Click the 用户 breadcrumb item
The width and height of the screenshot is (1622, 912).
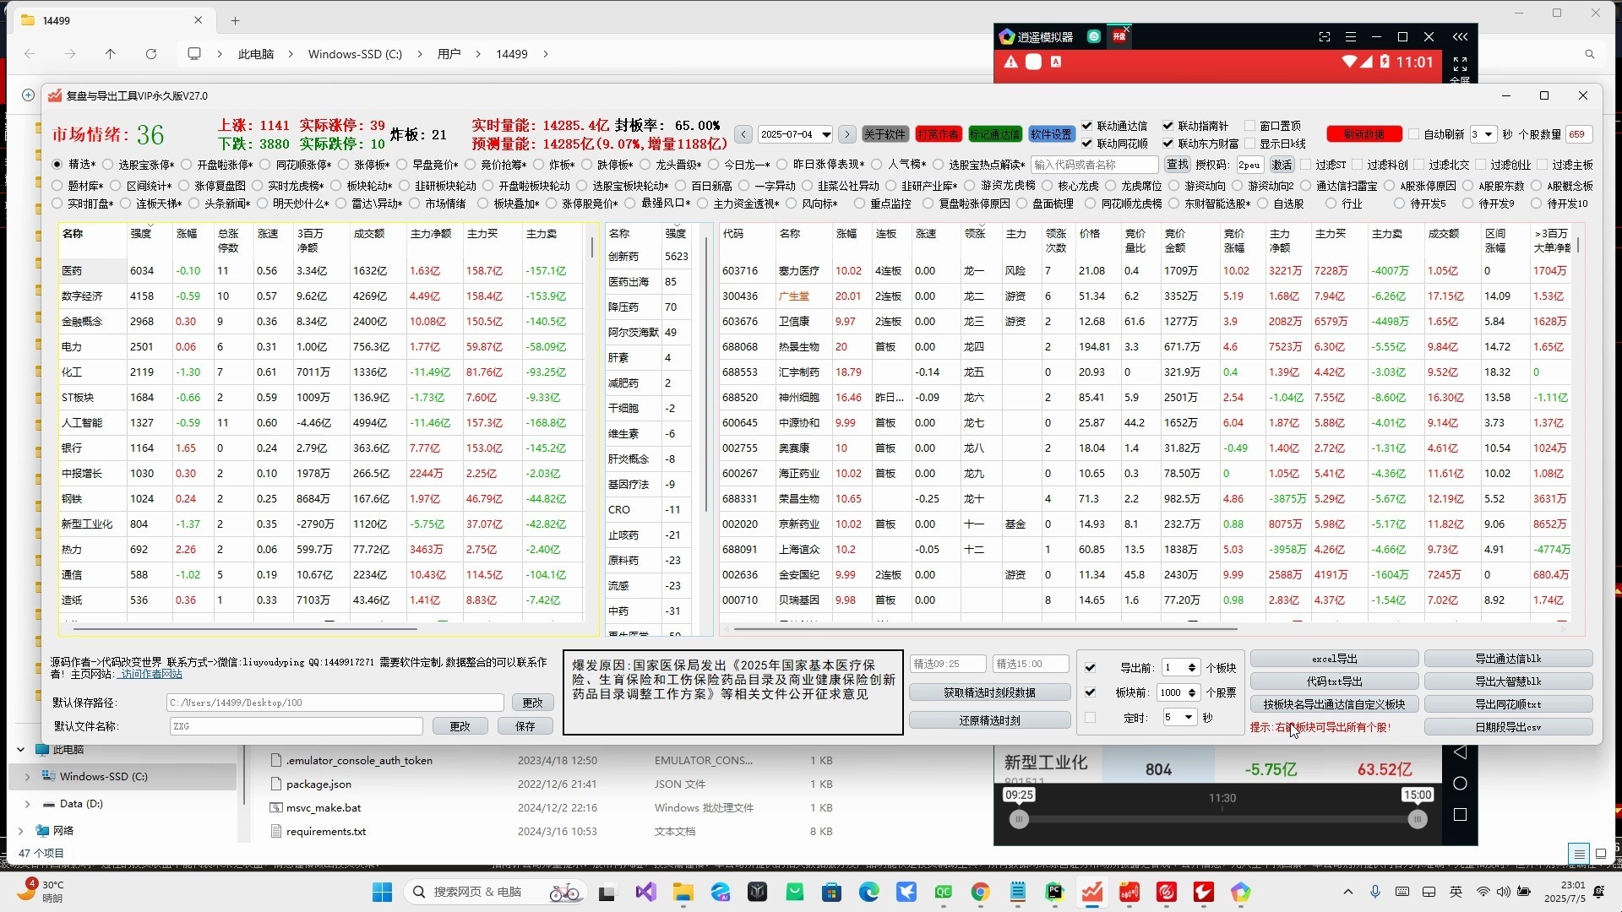click(x=449, y=53)
